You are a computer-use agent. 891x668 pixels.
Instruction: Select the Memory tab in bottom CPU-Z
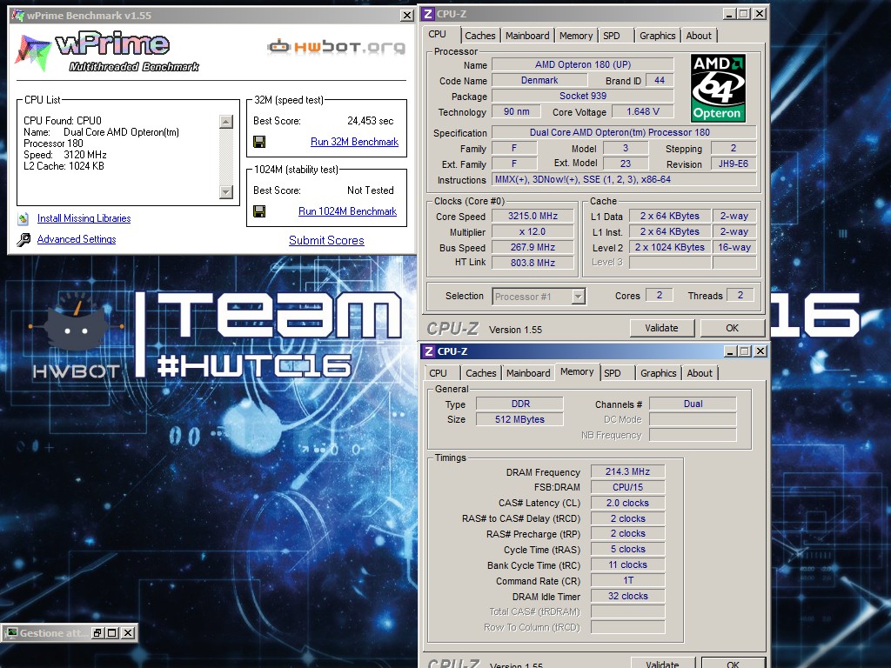point(577,371)
